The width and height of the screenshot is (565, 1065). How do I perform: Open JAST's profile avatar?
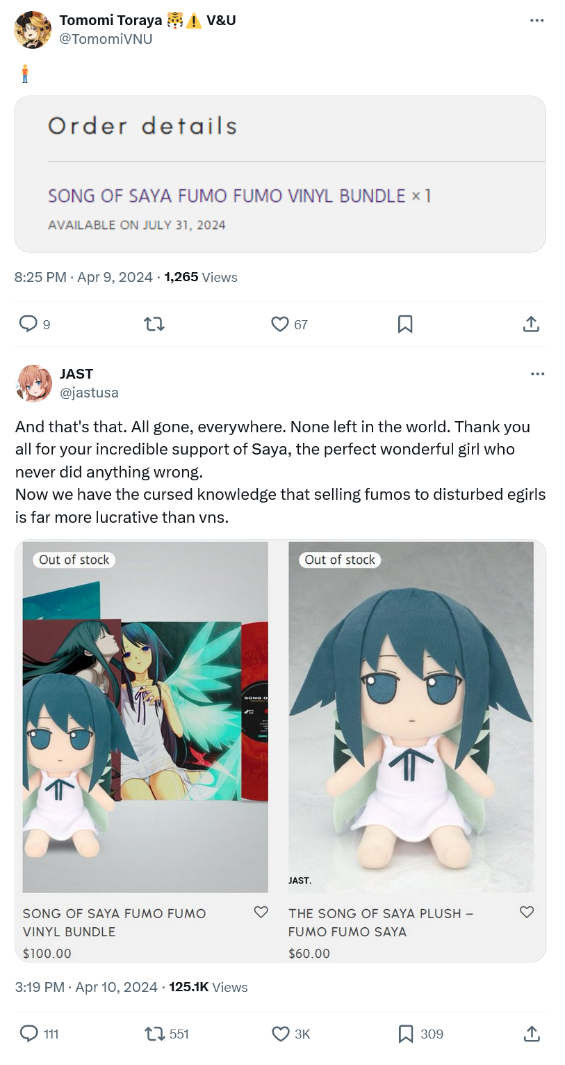tap(34, 384)
